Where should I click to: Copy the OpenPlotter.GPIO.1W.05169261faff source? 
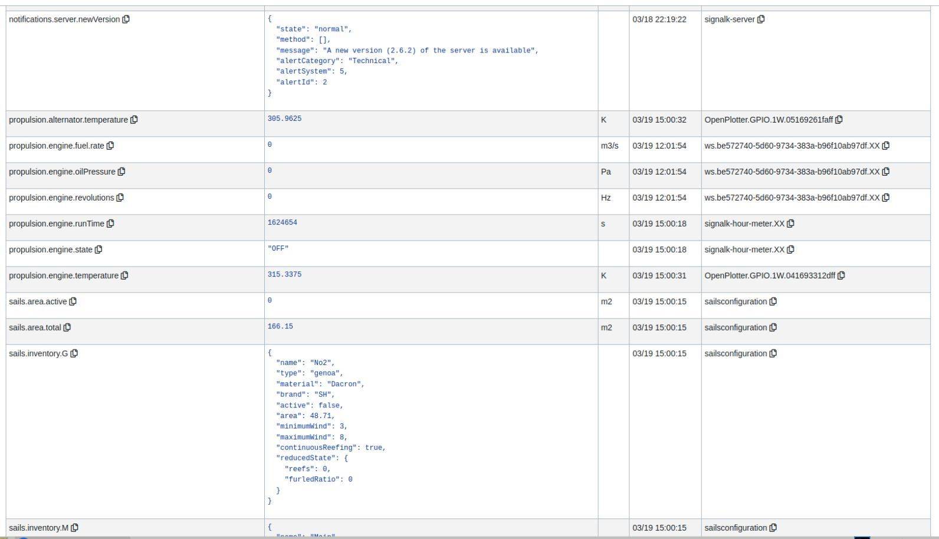pos(839,120)
